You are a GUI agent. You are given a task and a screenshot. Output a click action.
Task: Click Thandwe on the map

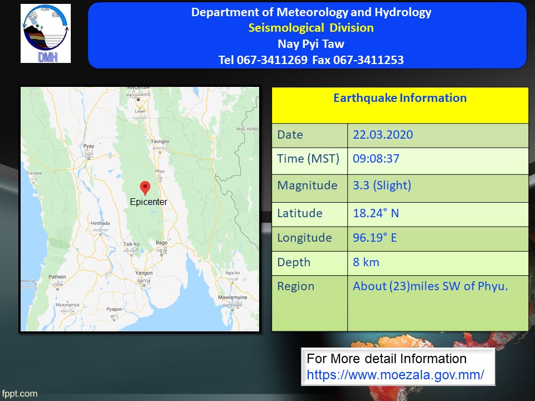(x=34, y=173)
